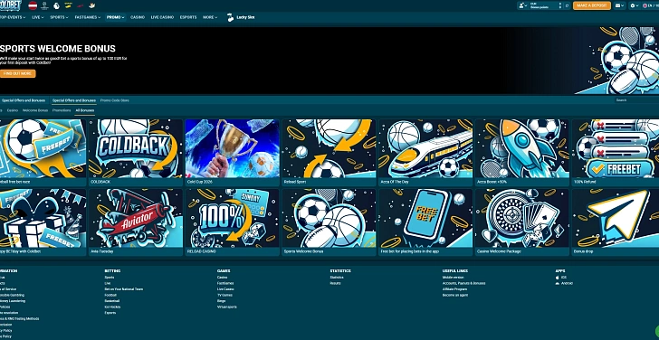Click Mobile version link
The image size is (659, 340).
pos(453,278)
